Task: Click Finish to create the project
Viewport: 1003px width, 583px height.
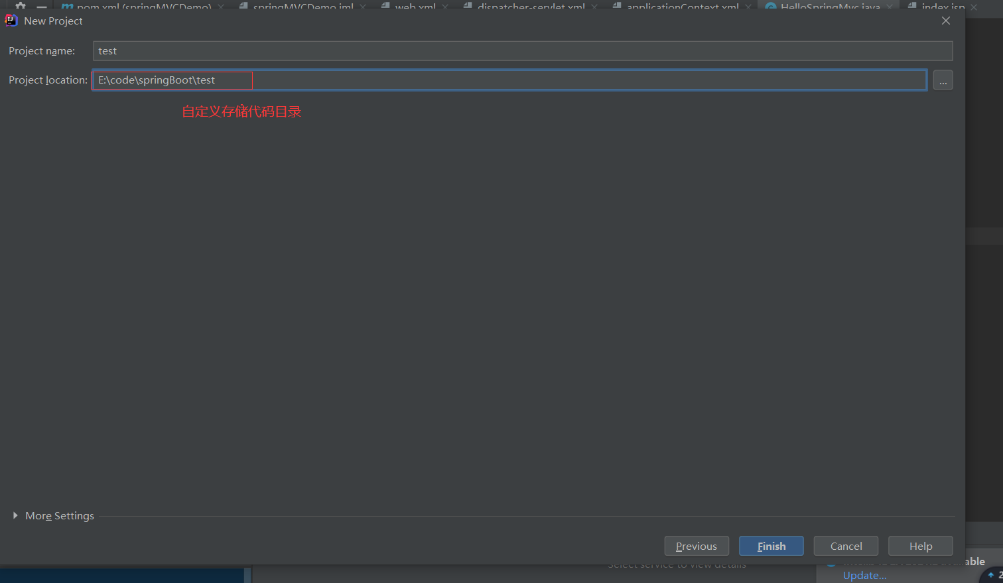Action: [x=771, y=546]
